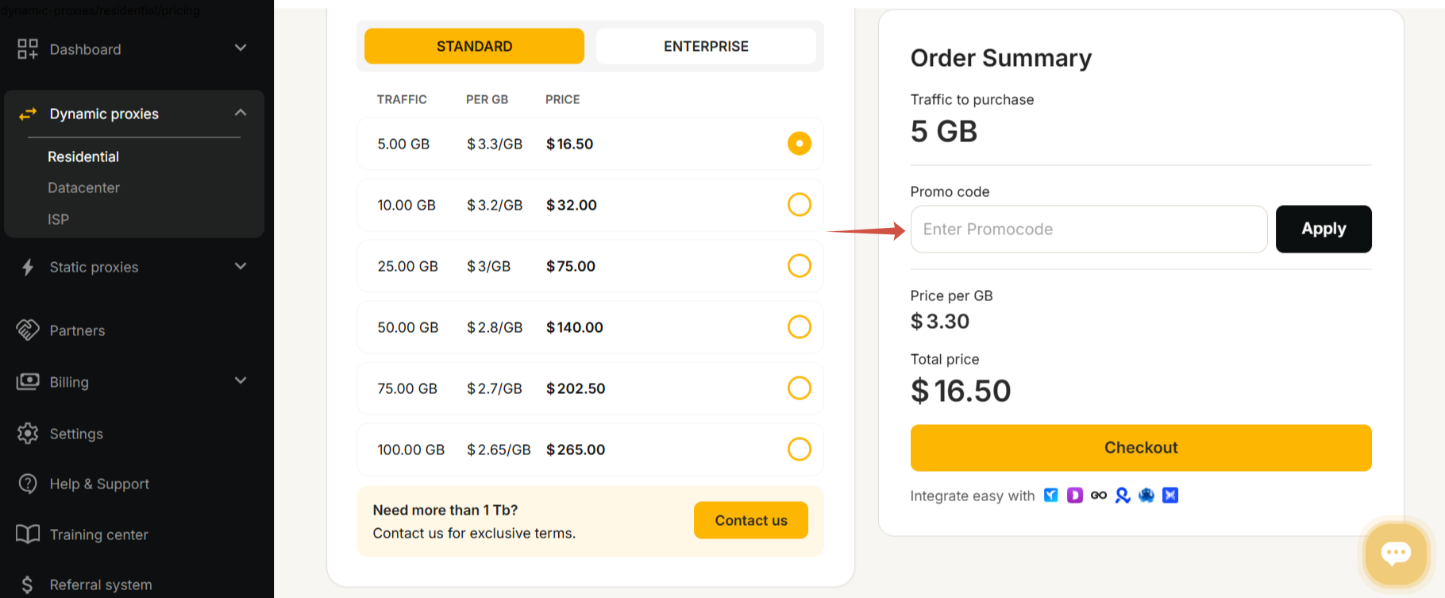The height and width of the screenshot is (598, 1445).
Task: Open the Datacenter proxies page
Action: coord(83,188)
